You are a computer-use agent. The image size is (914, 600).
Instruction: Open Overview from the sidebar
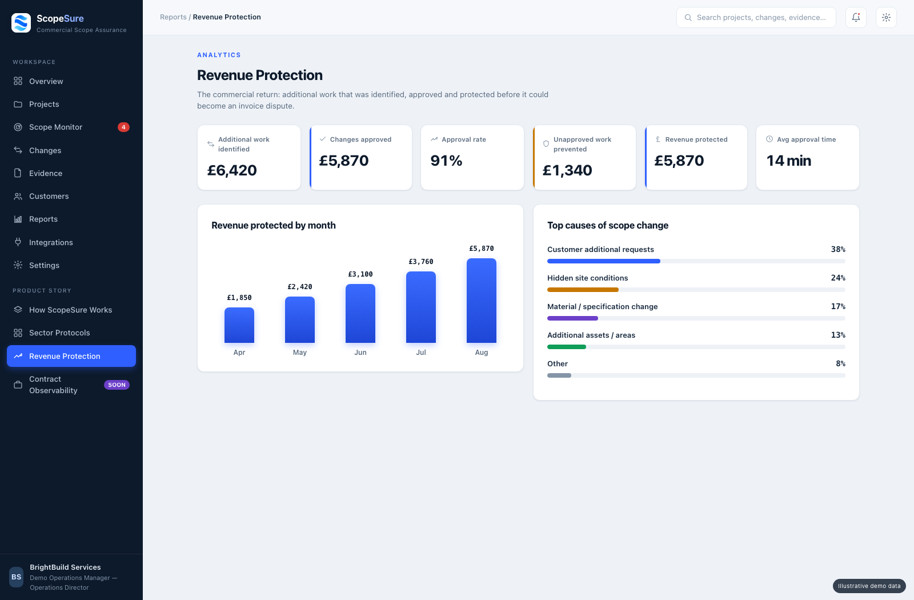pos(71,81)
